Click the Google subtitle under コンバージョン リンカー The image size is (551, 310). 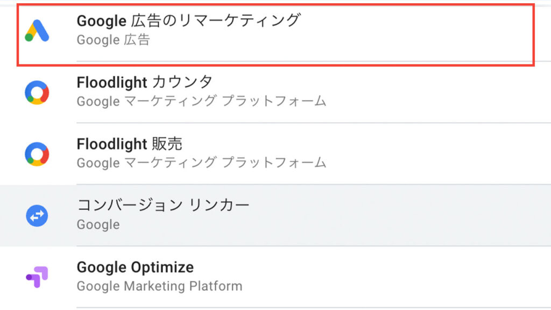98,224
